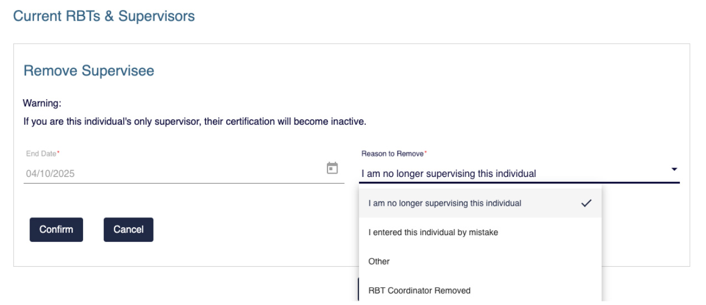Expand the Reason to Remove dropdown arrow
The width and height of the screenshot is (706, 305).
coord(674,169)
